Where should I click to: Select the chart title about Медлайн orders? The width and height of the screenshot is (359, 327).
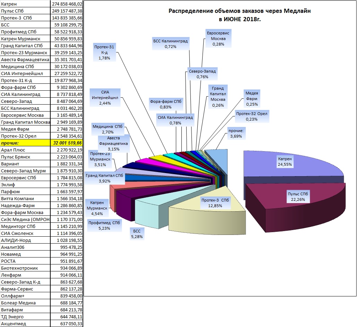[x=239, y=15]
